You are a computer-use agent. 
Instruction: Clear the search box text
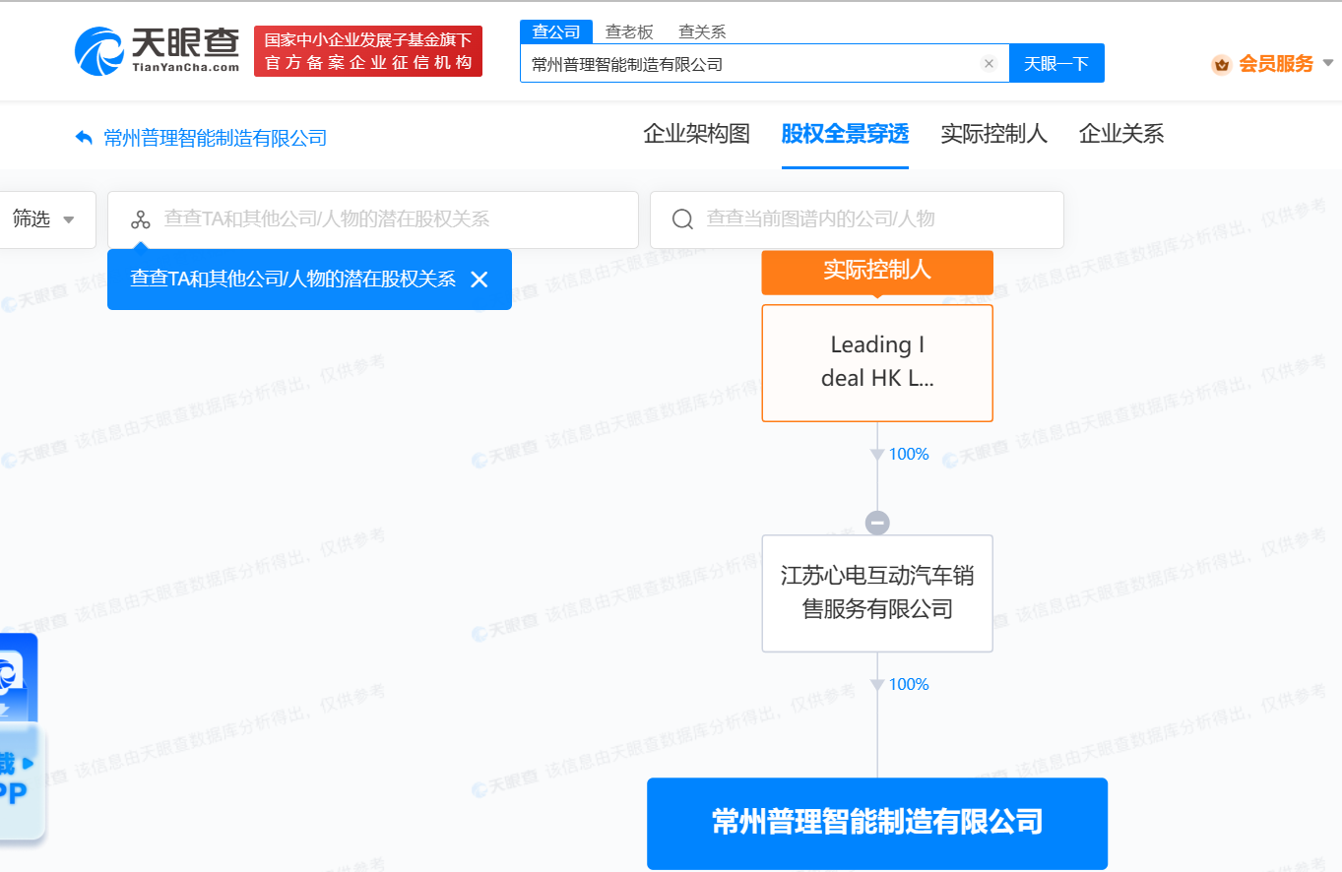(x=989, y=64)
